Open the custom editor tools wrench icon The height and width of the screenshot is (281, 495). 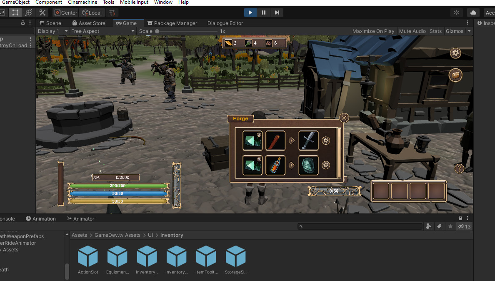[42, 13]
